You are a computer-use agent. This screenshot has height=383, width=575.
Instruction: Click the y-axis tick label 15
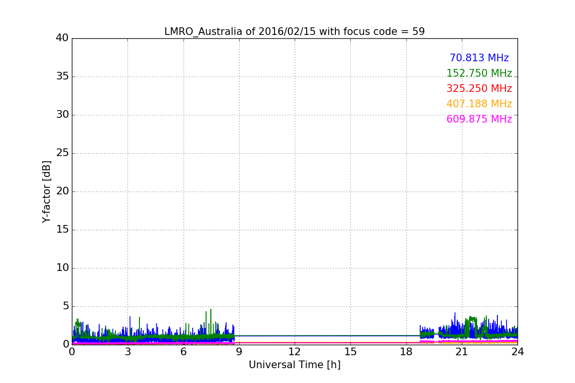(62, 230)
